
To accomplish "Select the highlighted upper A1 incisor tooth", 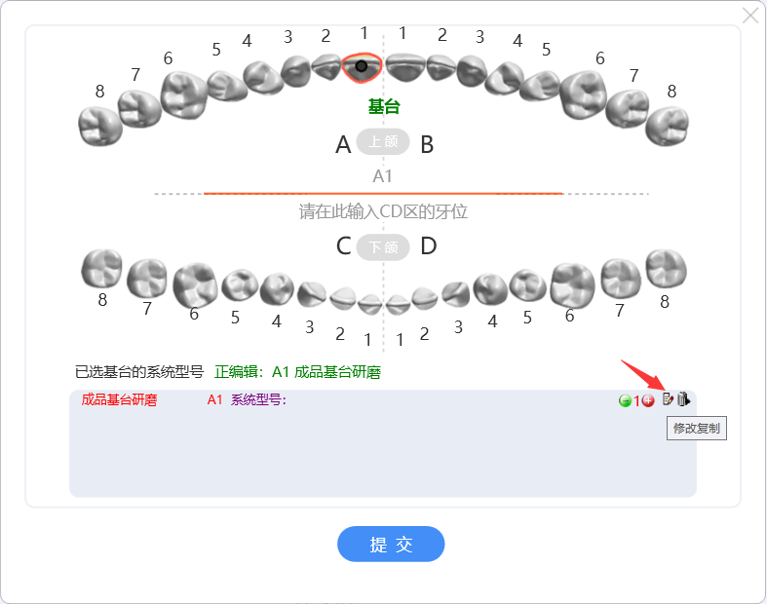I will (362, 67).
